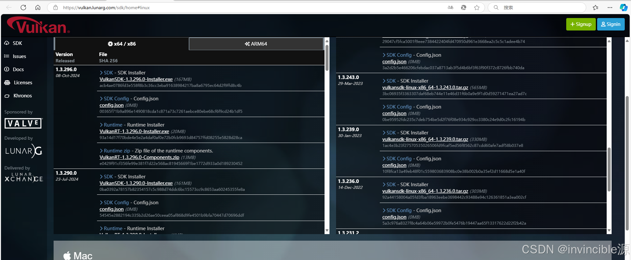631x260 pixels.
Task: Add this page to favorites with star icon
Action: [477, 7]
